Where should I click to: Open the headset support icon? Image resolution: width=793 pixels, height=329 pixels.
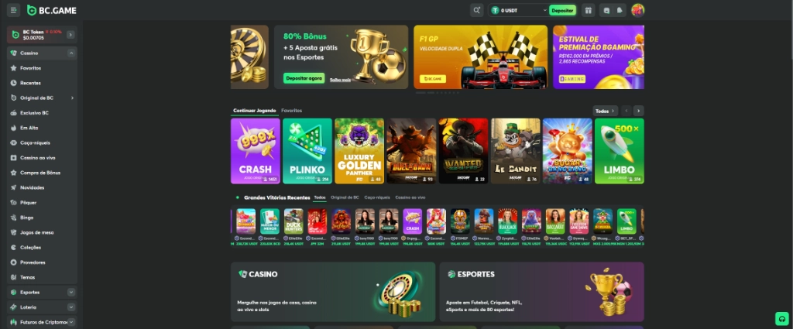tap(782, 319)
